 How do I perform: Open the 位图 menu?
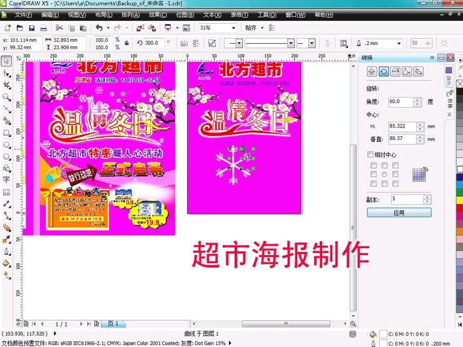coord(185,14)
